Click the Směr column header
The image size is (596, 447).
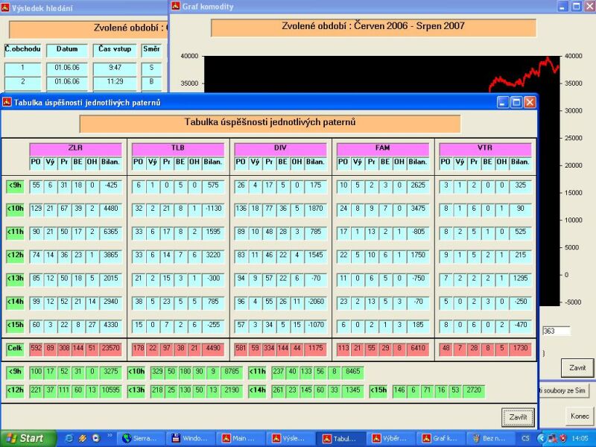click(151, 50)
